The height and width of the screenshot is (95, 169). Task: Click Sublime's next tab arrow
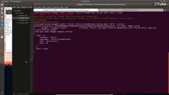33,10
